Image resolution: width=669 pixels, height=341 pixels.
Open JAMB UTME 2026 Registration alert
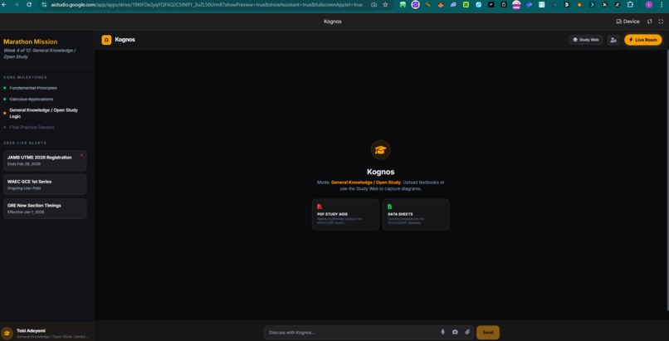(x=45, y=161)
